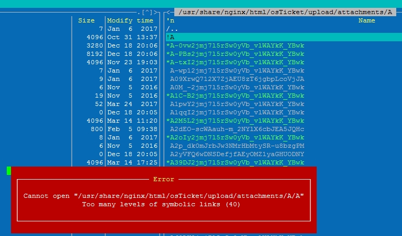
Task: Click the Error dialog title
Action: 163,179
